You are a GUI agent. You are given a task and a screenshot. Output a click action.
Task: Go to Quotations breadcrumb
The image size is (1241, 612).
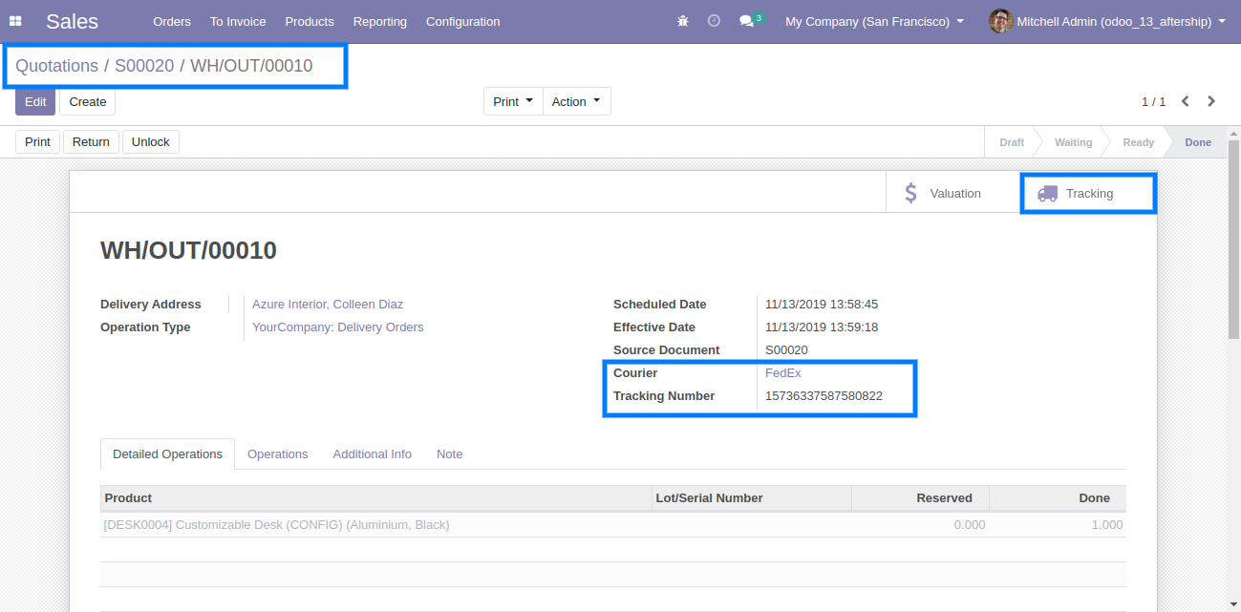pyautogui.click(x=56, y=66)
